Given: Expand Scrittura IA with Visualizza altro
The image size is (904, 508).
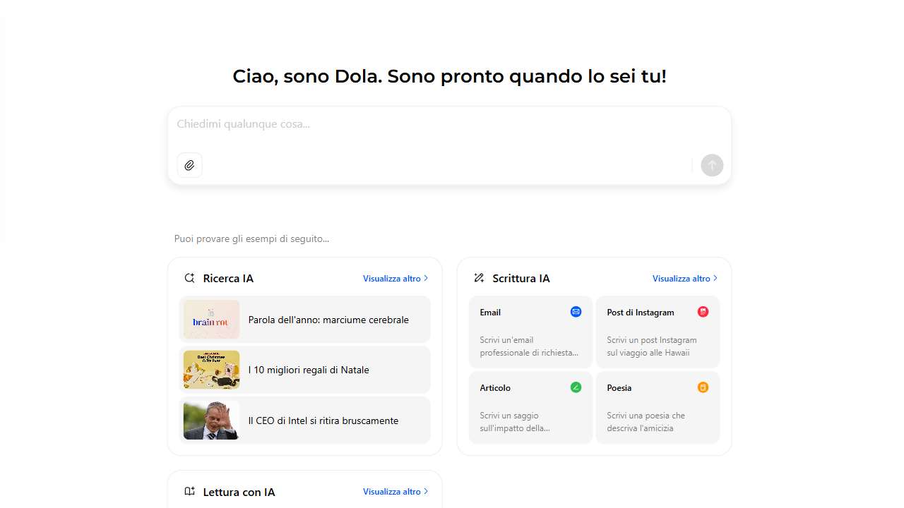Looking at the screenshot, I should coord(685,279).
